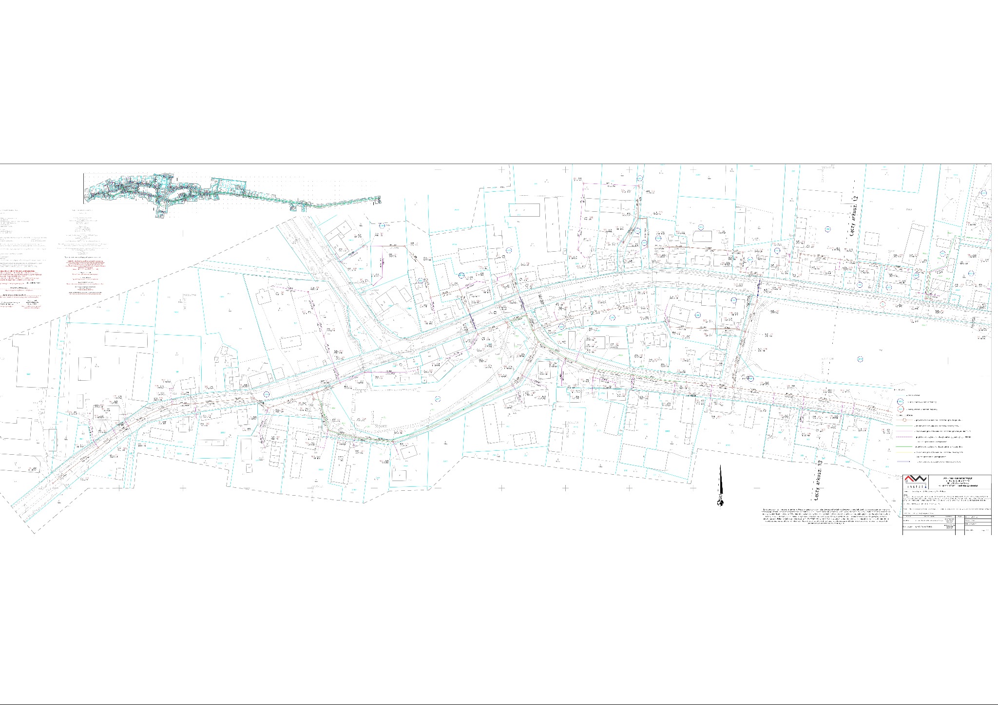Click the magenta dashed line legend sample

pyautogui.click(x=904, y=437)
